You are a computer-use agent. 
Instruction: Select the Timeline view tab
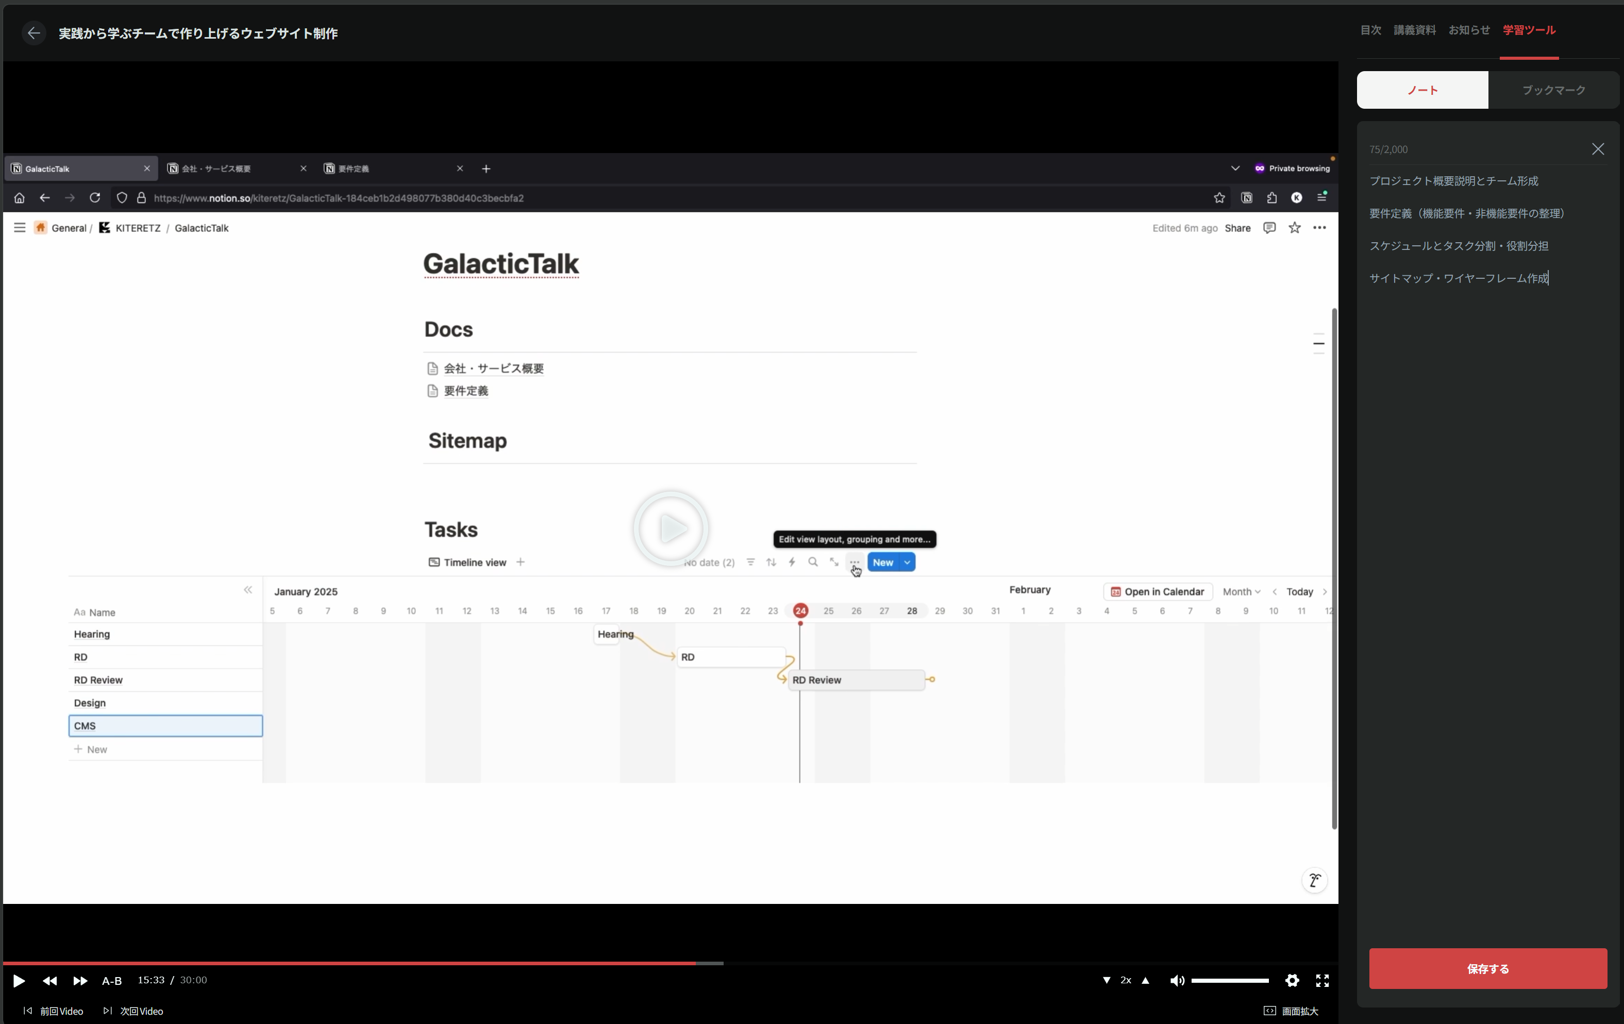tap(467, 562)
